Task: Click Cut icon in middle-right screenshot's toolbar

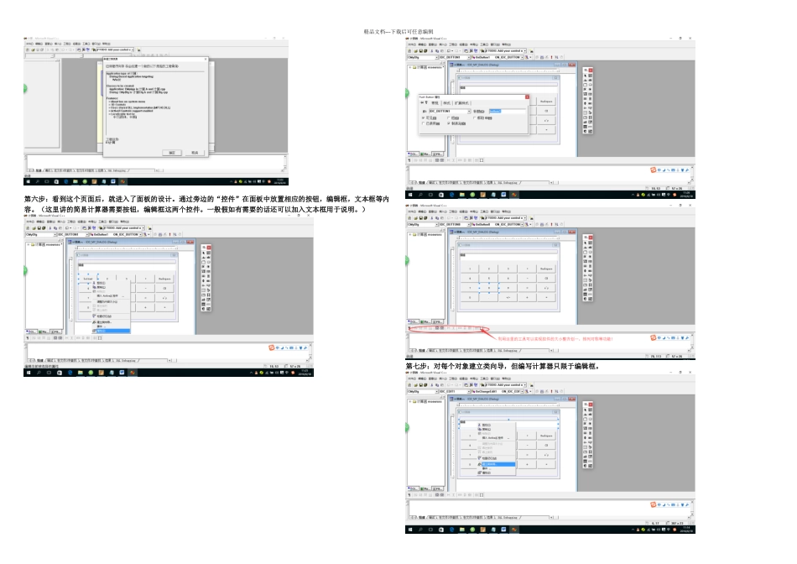Action: click(x=432, y=217)
